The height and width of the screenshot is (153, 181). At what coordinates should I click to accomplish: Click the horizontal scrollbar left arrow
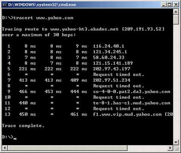(x=5, y=148)
